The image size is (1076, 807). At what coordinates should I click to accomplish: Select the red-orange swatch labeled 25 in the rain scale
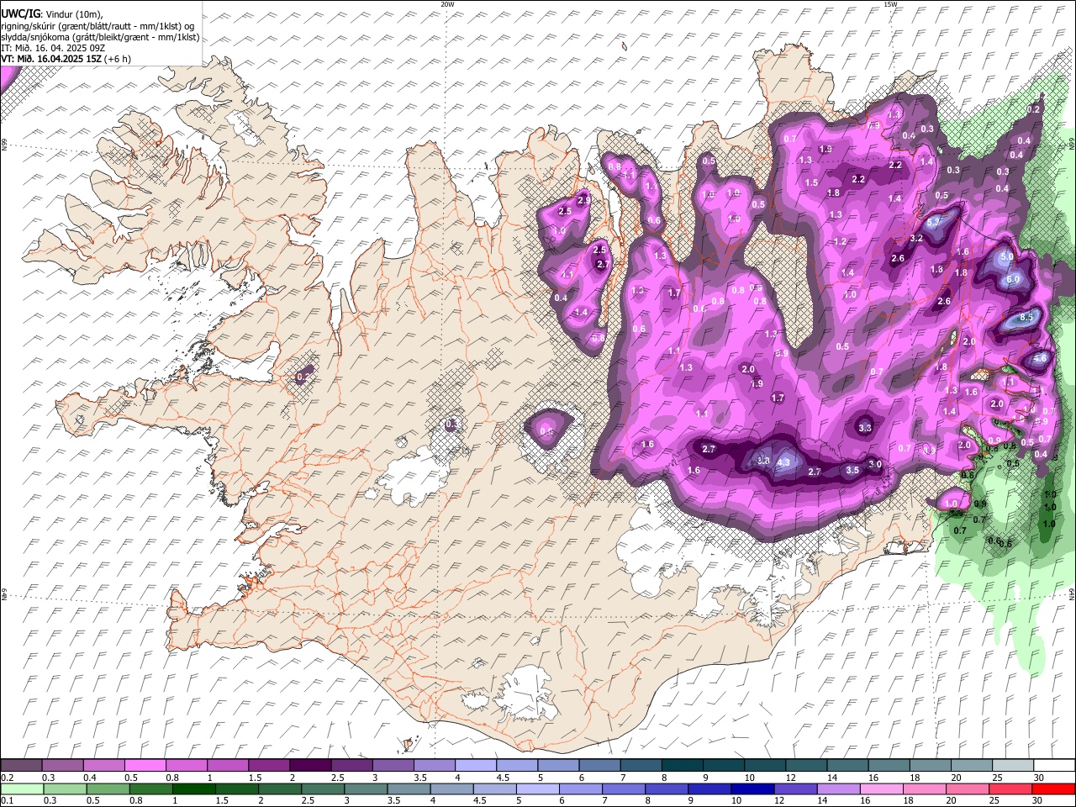click(x=1010, y=789)
